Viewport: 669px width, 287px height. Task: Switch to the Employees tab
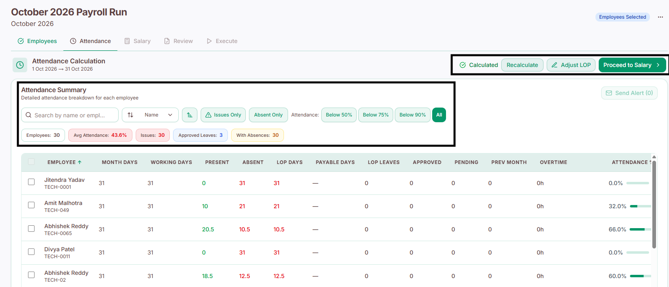coord(37,41)
